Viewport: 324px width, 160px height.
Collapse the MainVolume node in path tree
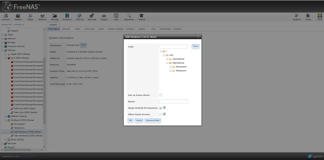point(167,63)
